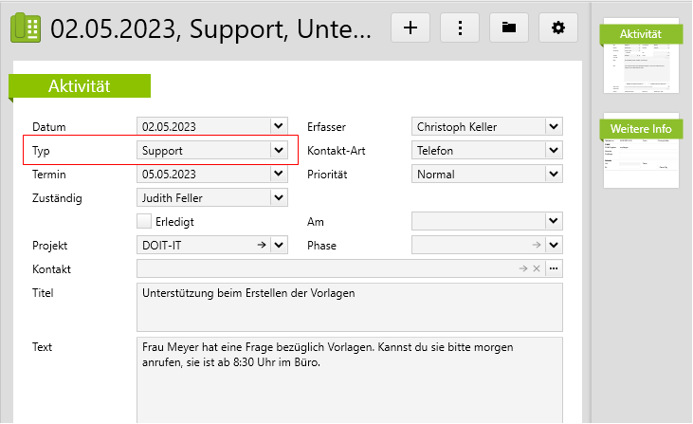Open the Typ dropdown showing Support
Viewport: 693px width, 424px height.
[x=278, y=150]
